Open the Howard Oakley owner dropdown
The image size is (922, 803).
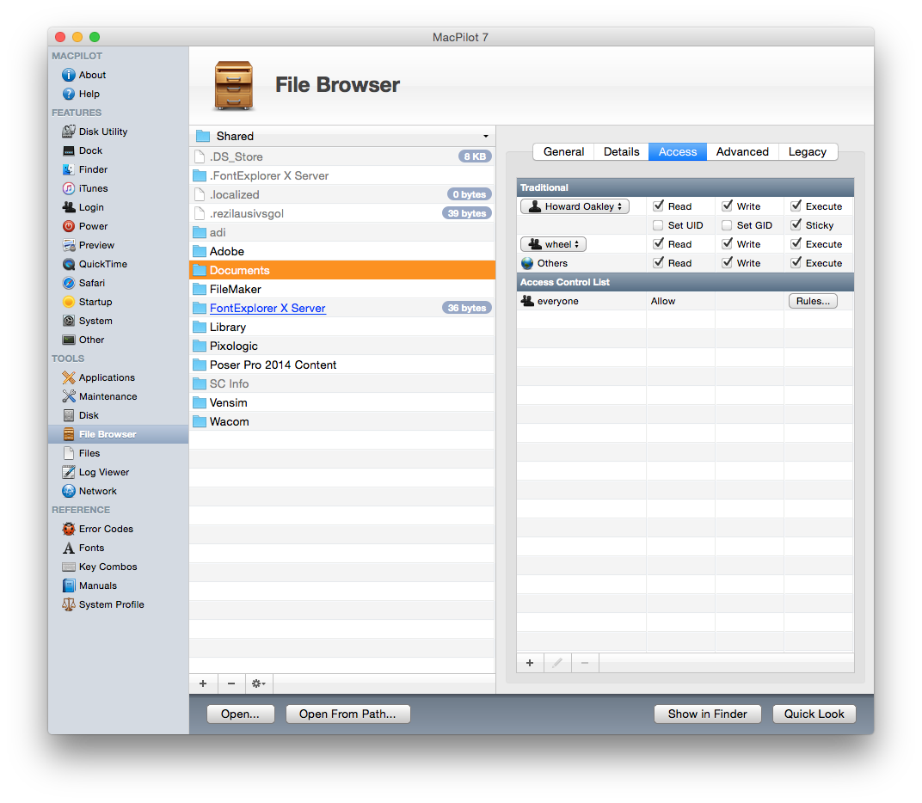(575, 206)
